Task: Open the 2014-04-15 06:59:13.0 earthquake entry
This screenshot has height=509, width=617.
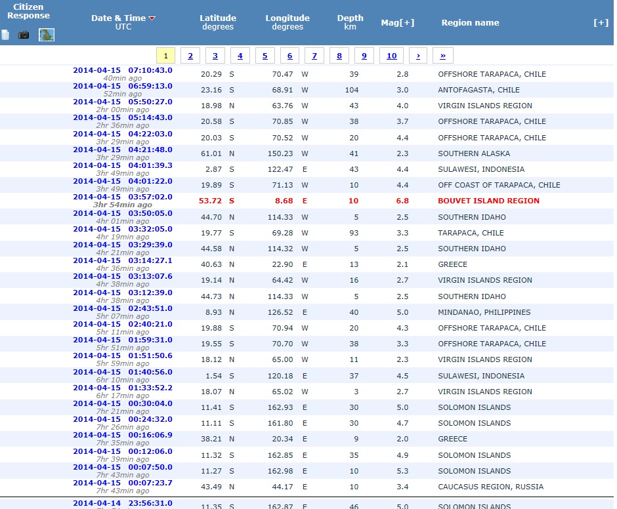Action: pyautogui.click(x=123, y=86)
